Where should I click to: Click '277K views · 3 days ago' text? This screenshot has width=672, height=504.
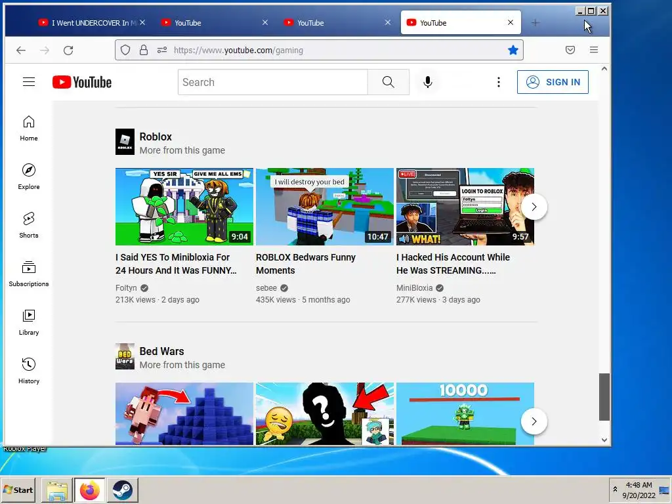point(438,300)
